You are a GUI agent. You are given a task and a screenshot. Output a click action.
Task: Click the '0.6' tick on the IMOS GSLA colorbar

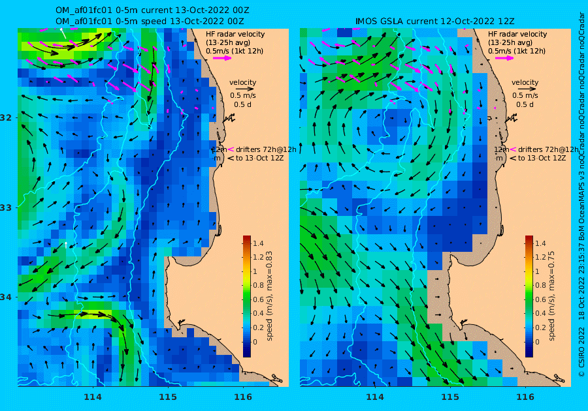(x=540, y=299)
